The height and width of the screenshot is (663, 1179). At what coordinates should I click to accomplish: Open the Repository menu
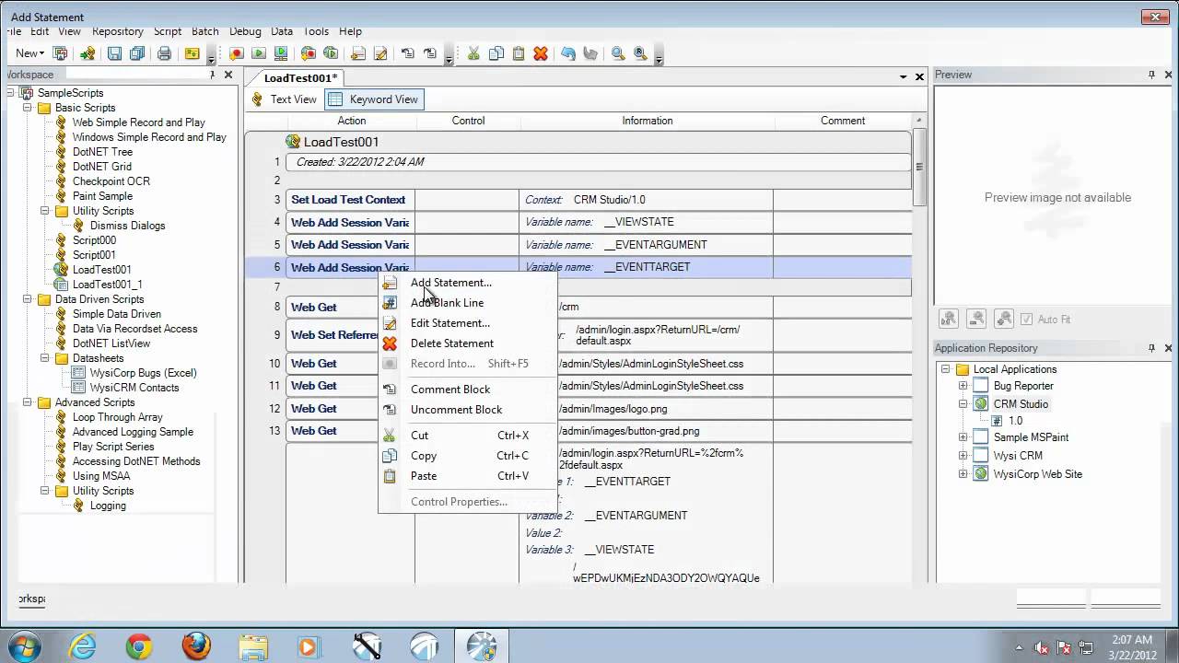(x=118, y=31)
